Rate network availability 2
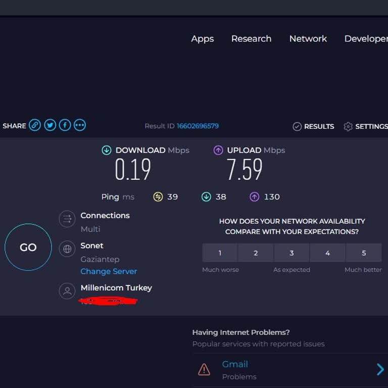The image size is (388, 388). click(x=256, y=253)
